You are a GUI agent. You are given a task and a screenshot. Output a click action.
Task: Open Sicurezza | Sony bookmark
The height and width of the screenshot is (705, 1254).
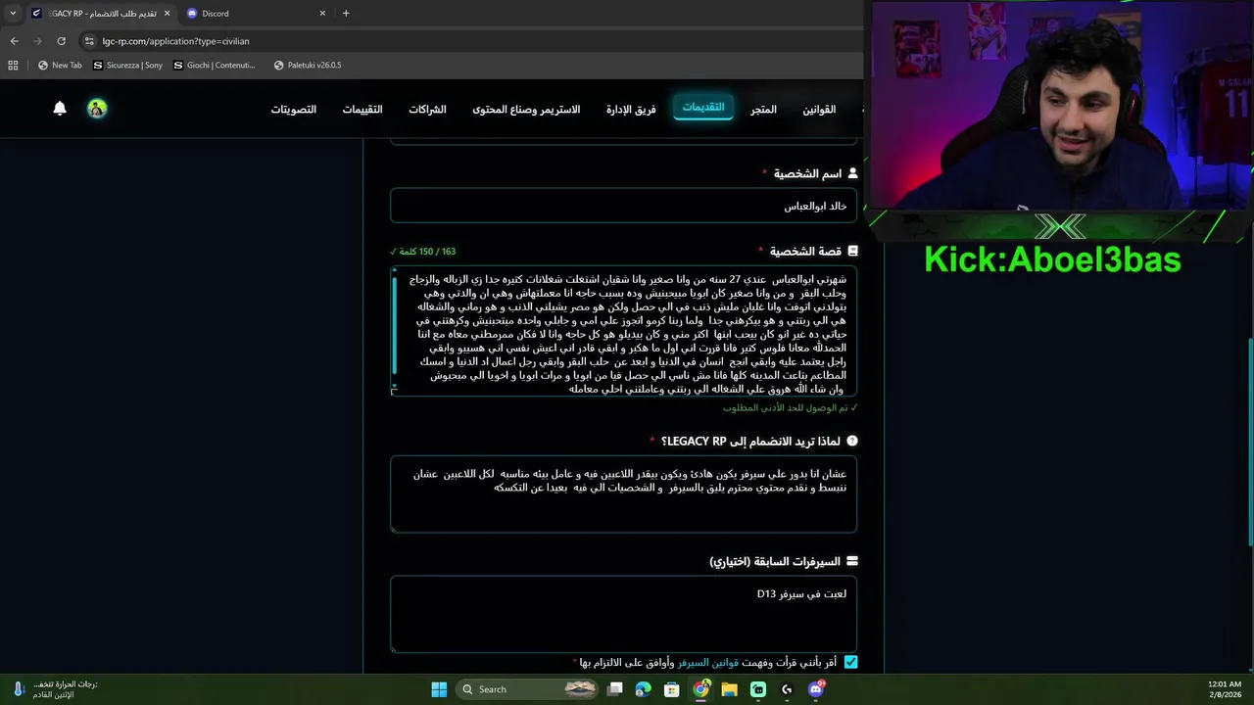pos(127,66)
